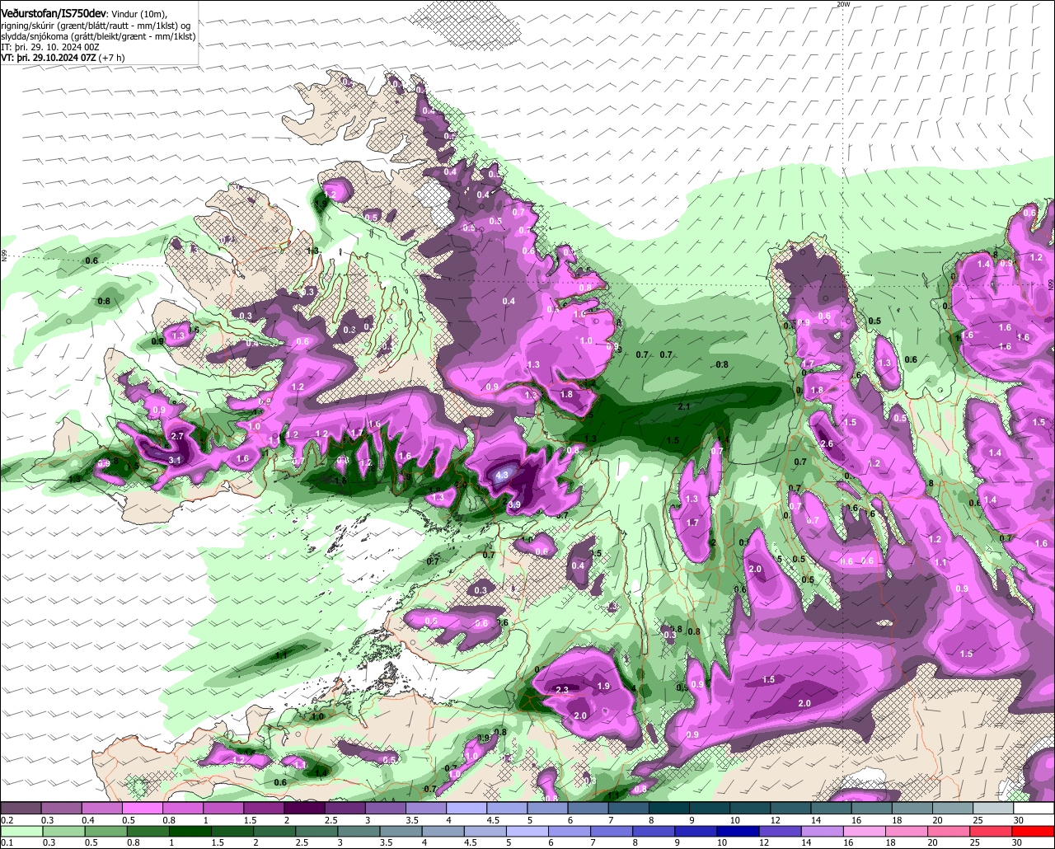The width and height of the screenshot is (1055, 849).
Task: Click the 1.9 snowfall value
Action: pyautogui.click(x=603, y=686)
